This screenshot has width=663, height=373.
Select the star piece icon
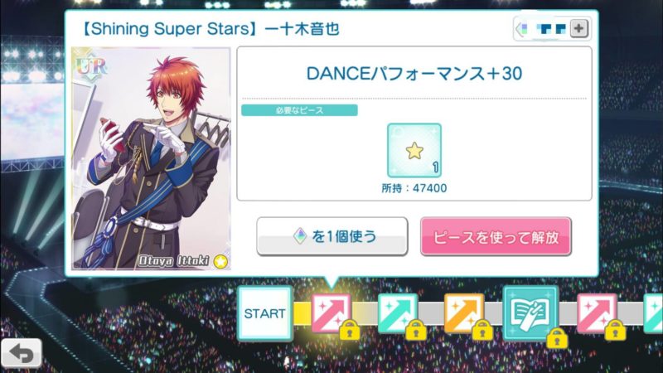point(414,151)
